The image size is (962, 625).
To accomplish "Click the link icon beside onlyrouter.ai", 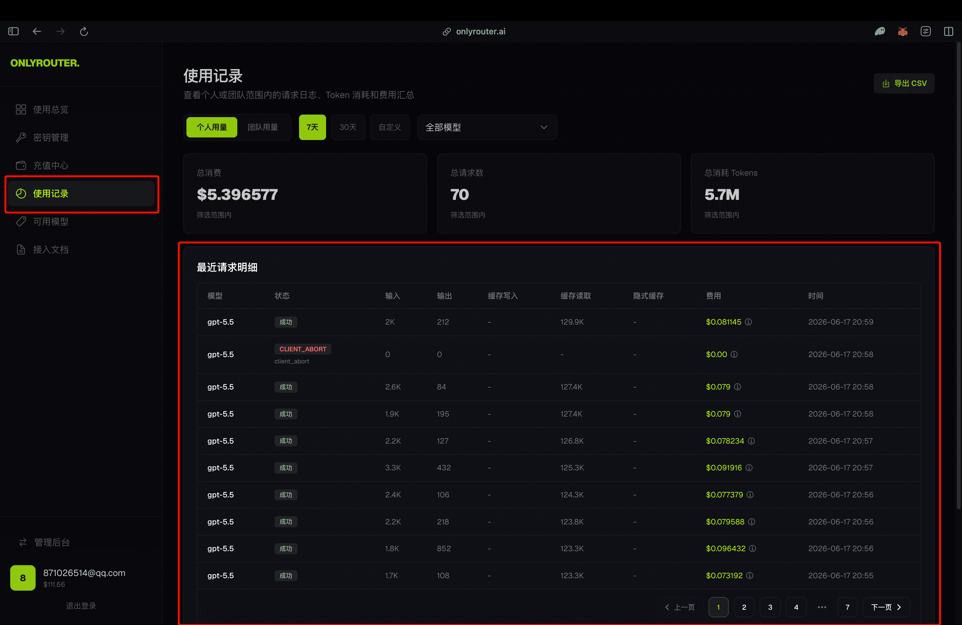I will click(447, 32).
